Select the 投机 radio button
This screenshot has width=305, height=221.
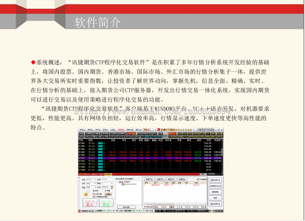point(94,191)
